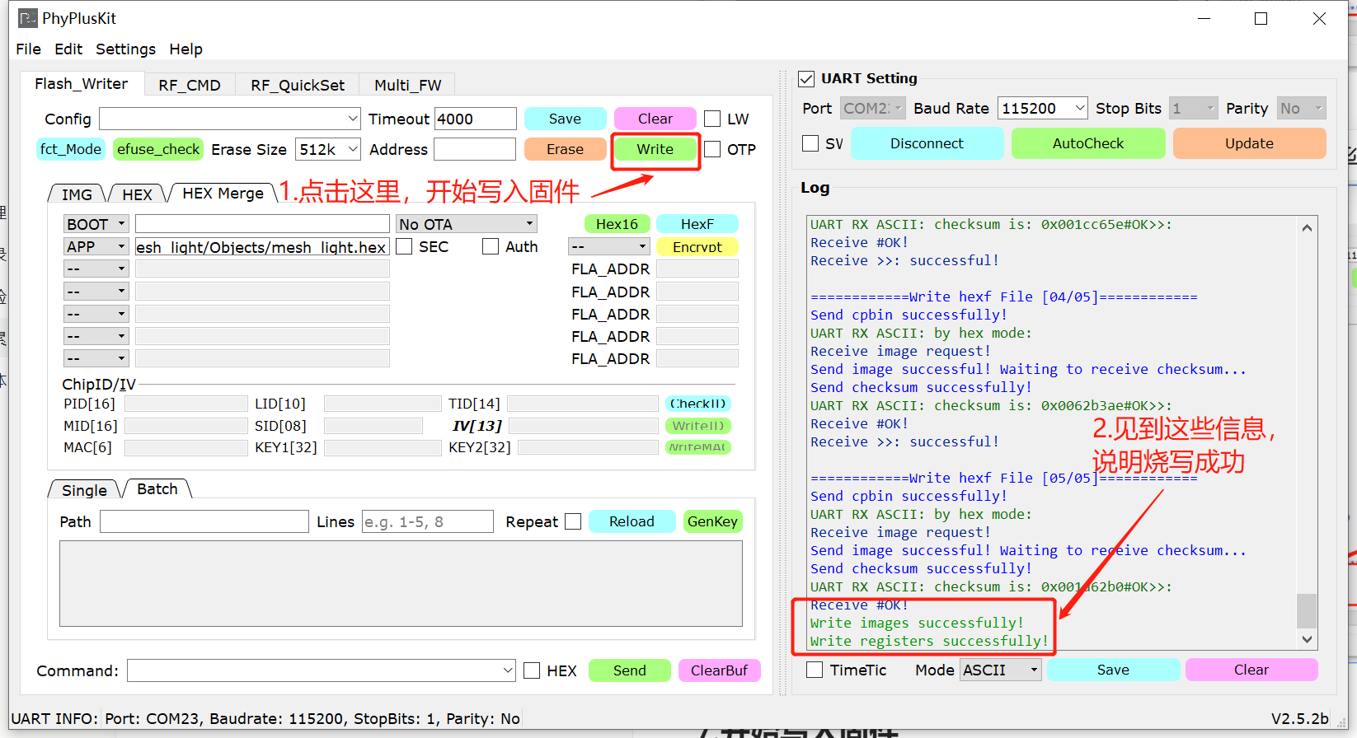Viewport: 1357px width, 738px height.
Task: Open the Port COM dropdown
Action: 873,108
